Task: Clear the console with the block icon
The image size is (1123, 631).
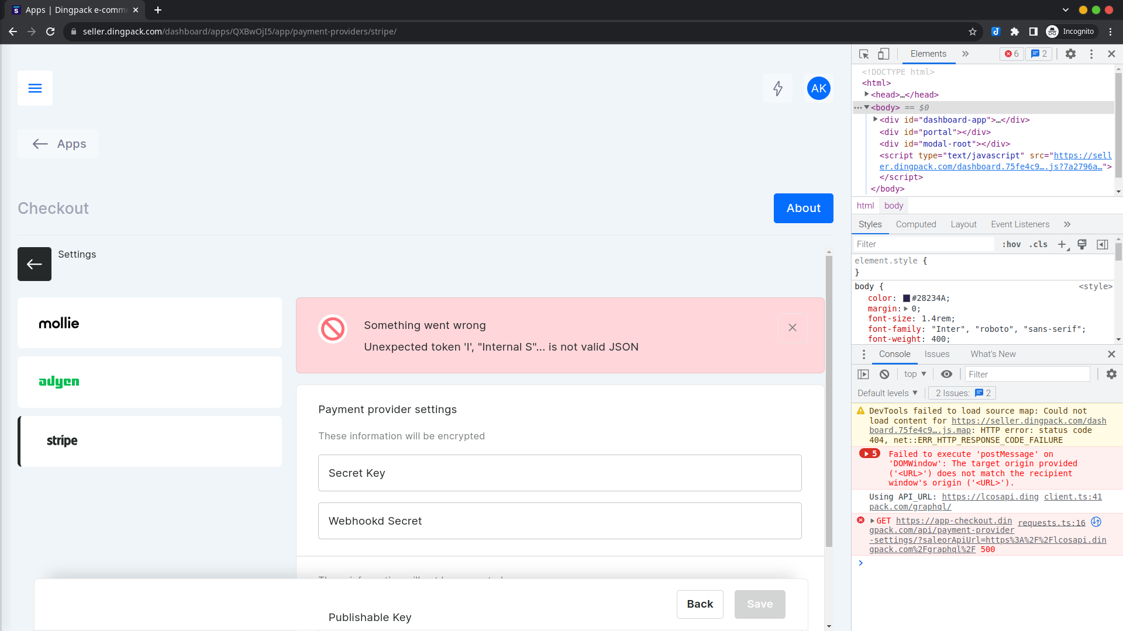Action: [884, 374]
